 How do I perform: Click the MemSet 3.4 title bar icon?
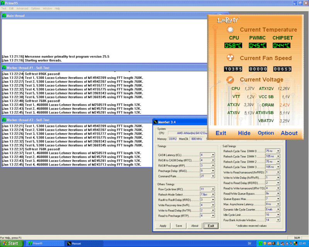click(x=156, y=122)
